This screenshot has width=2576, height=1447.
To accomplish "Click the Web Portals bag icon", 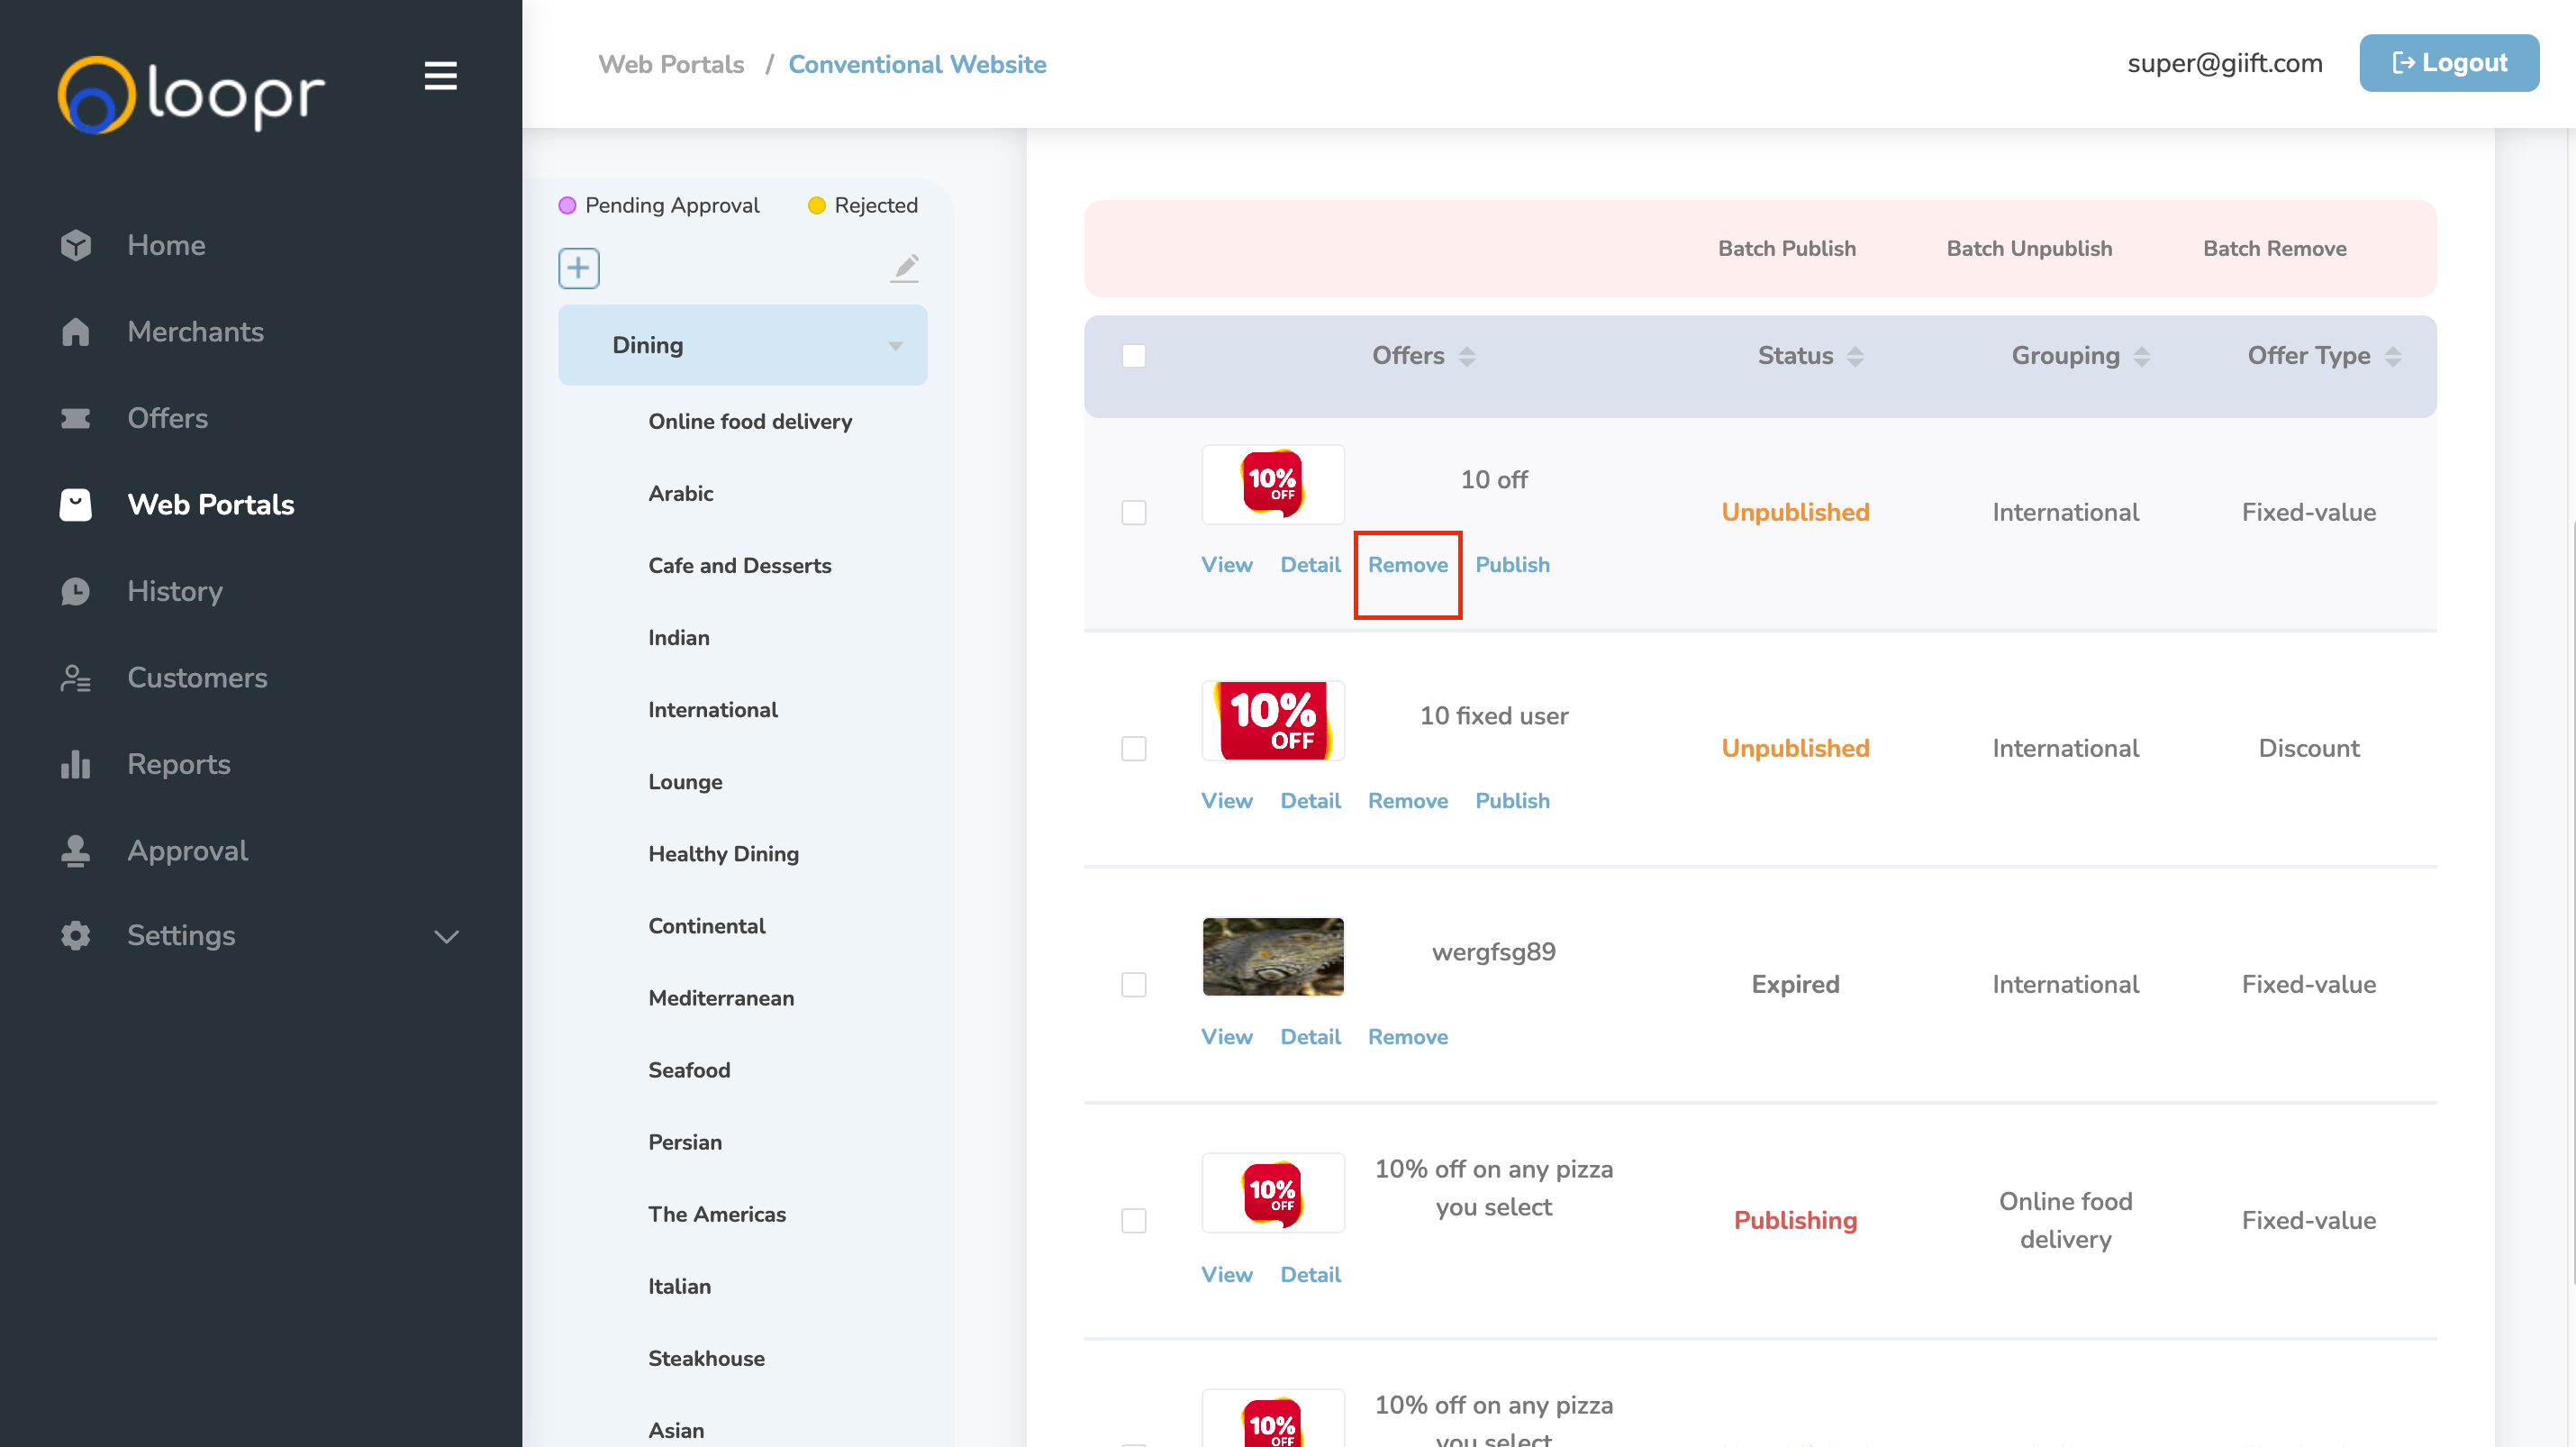I will coord(75,505).
